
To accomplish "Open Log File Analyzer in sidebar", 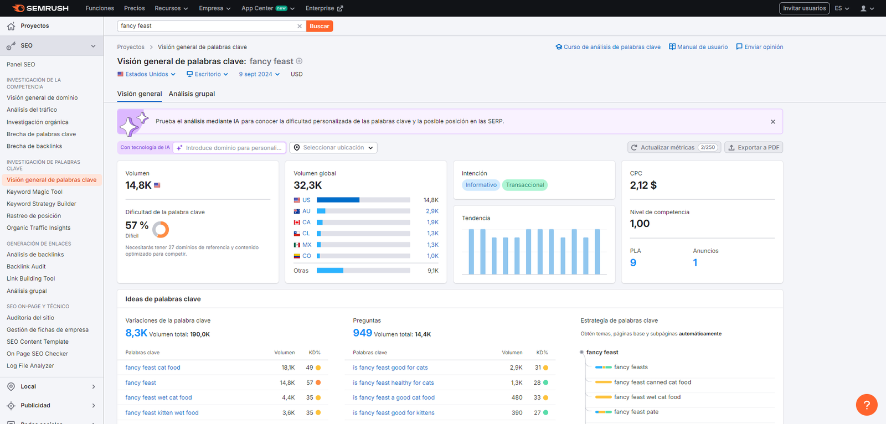I will [x=30, y=366].
